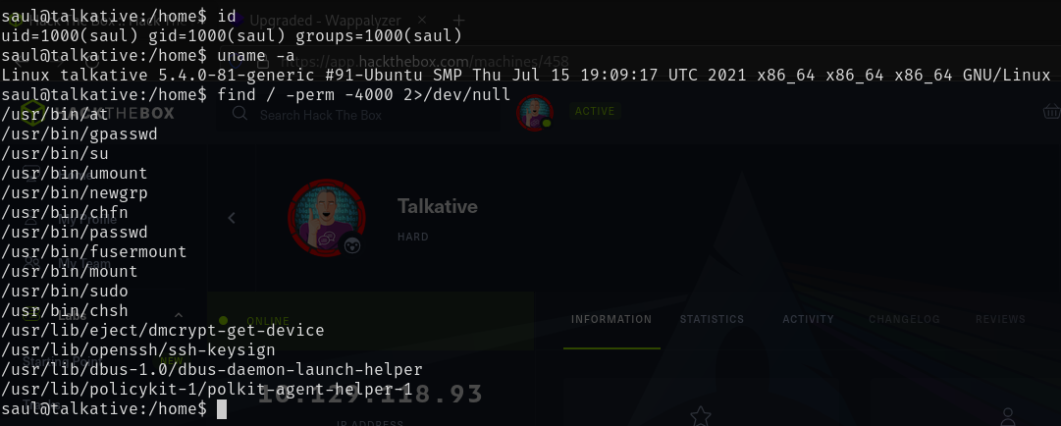Switch to the Statistics tab
The image size is (1061, 426).
point(712,319)
